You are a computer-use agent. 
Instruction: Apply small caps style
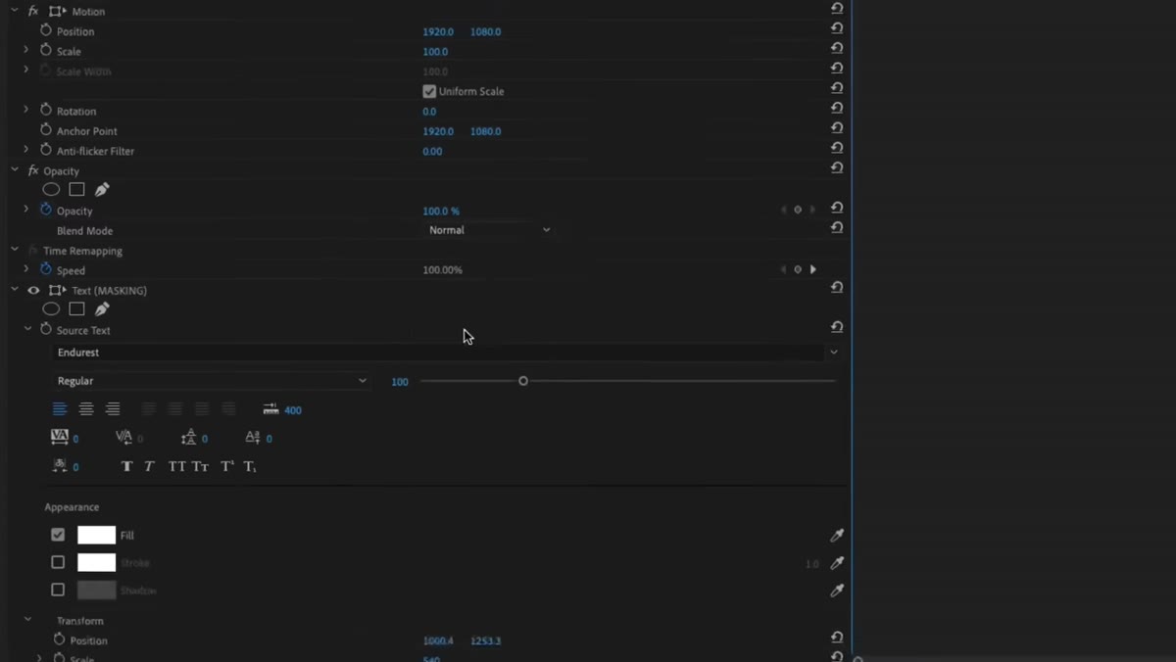coord(200,466)
